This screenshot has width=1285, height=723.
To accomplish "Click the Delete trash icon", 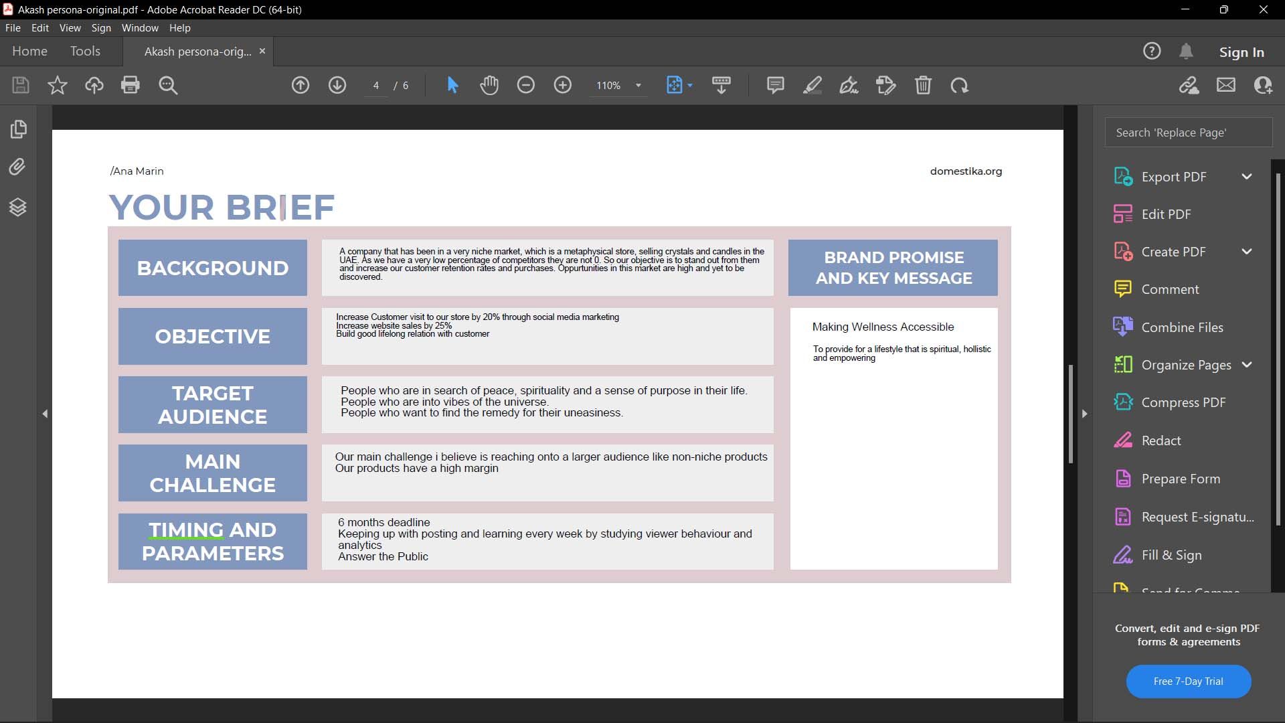I will point(923,85).
